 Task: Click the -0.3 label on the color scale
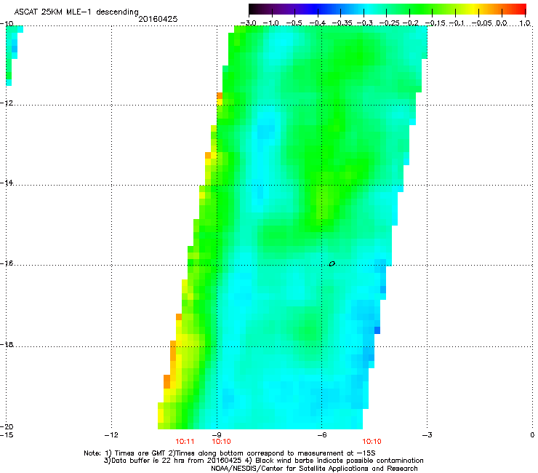[x=364, y=23]
